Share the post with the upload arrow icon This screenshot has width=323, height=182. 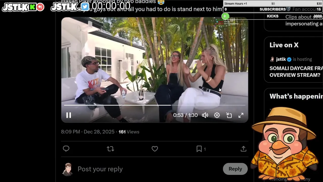[x=244, y=149]
